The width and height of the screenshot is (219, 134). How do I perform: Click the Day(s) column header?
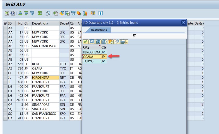[199, 23]
